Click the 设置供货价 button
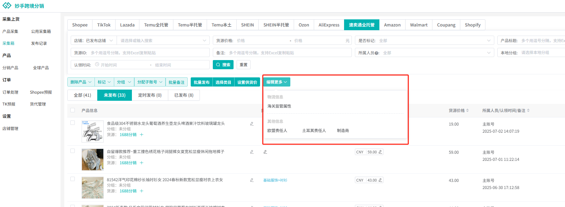The height and width of the screenshot is (207, 565). (247, 82)
